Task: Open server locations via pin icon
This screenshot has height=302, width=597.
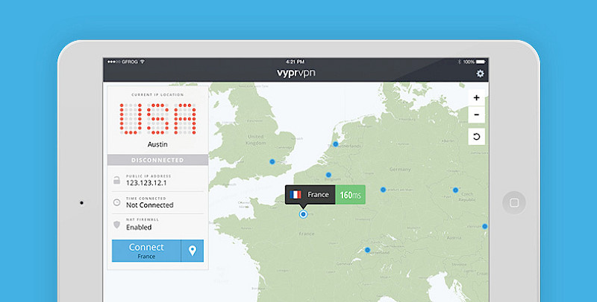Action: [x=193, y=251]
